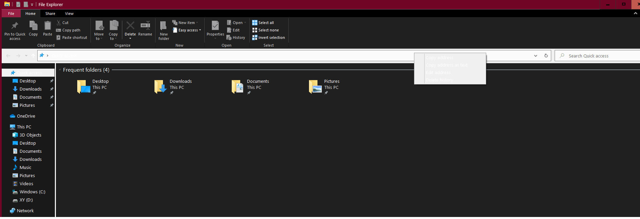Open New item dropdown
Viewport: 640px width, 219px height.
tap(185, 23)
